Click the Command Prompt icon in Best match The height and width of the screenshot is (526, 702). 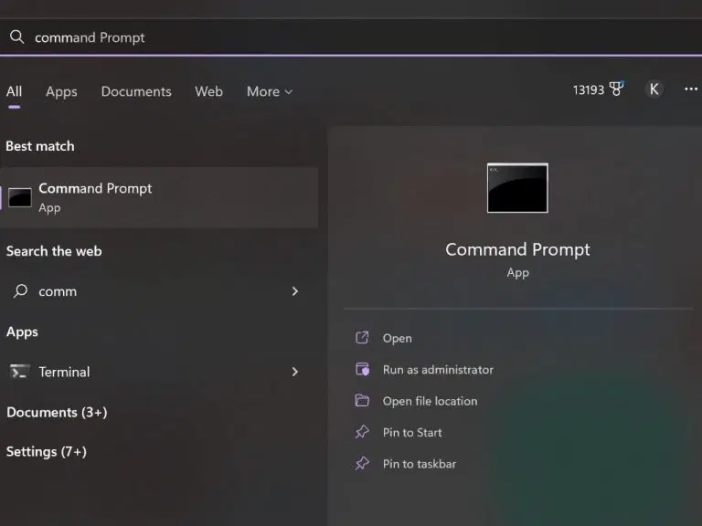pos(20,197)
